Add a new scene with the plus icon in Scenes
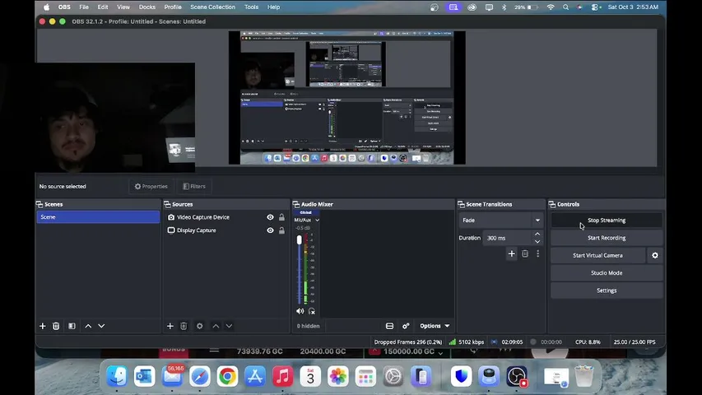The height and width of the screenshot is (395, 702). (43, 326)
